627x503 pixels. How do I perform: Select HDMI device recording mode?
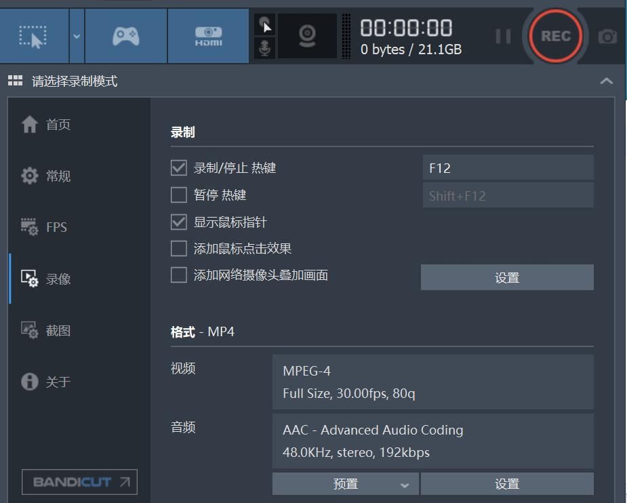click(x=208, y=37)
